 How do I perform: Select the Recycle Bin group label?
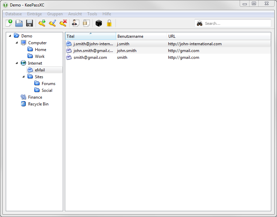38,104
